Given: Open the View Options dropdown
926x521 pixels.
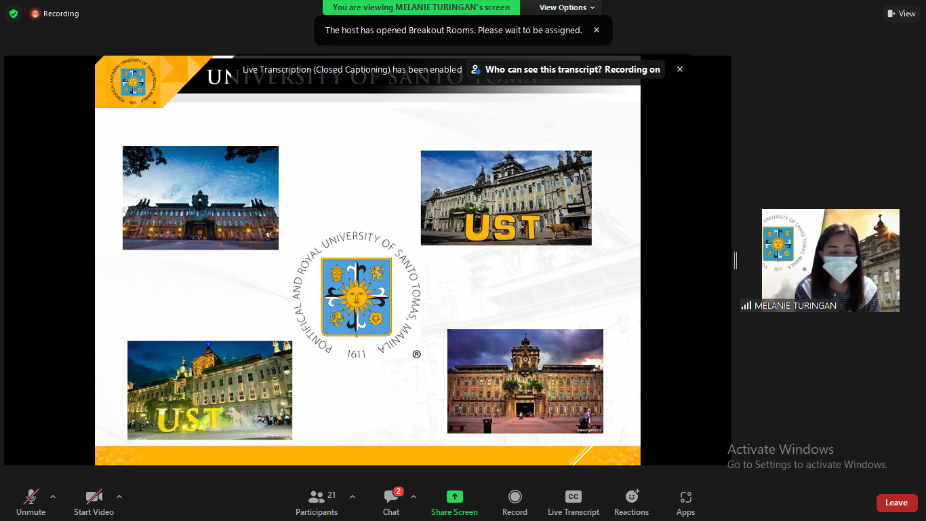Looking at the screenshot, I should click(567, 7).
